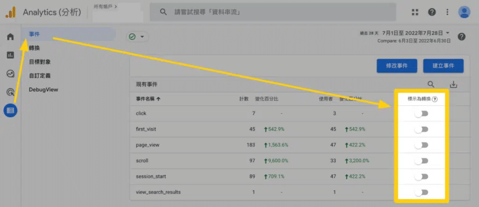Click the 修改事件 button
The width and height of the screenshot is (479, 207).
[x=397, y=66]
